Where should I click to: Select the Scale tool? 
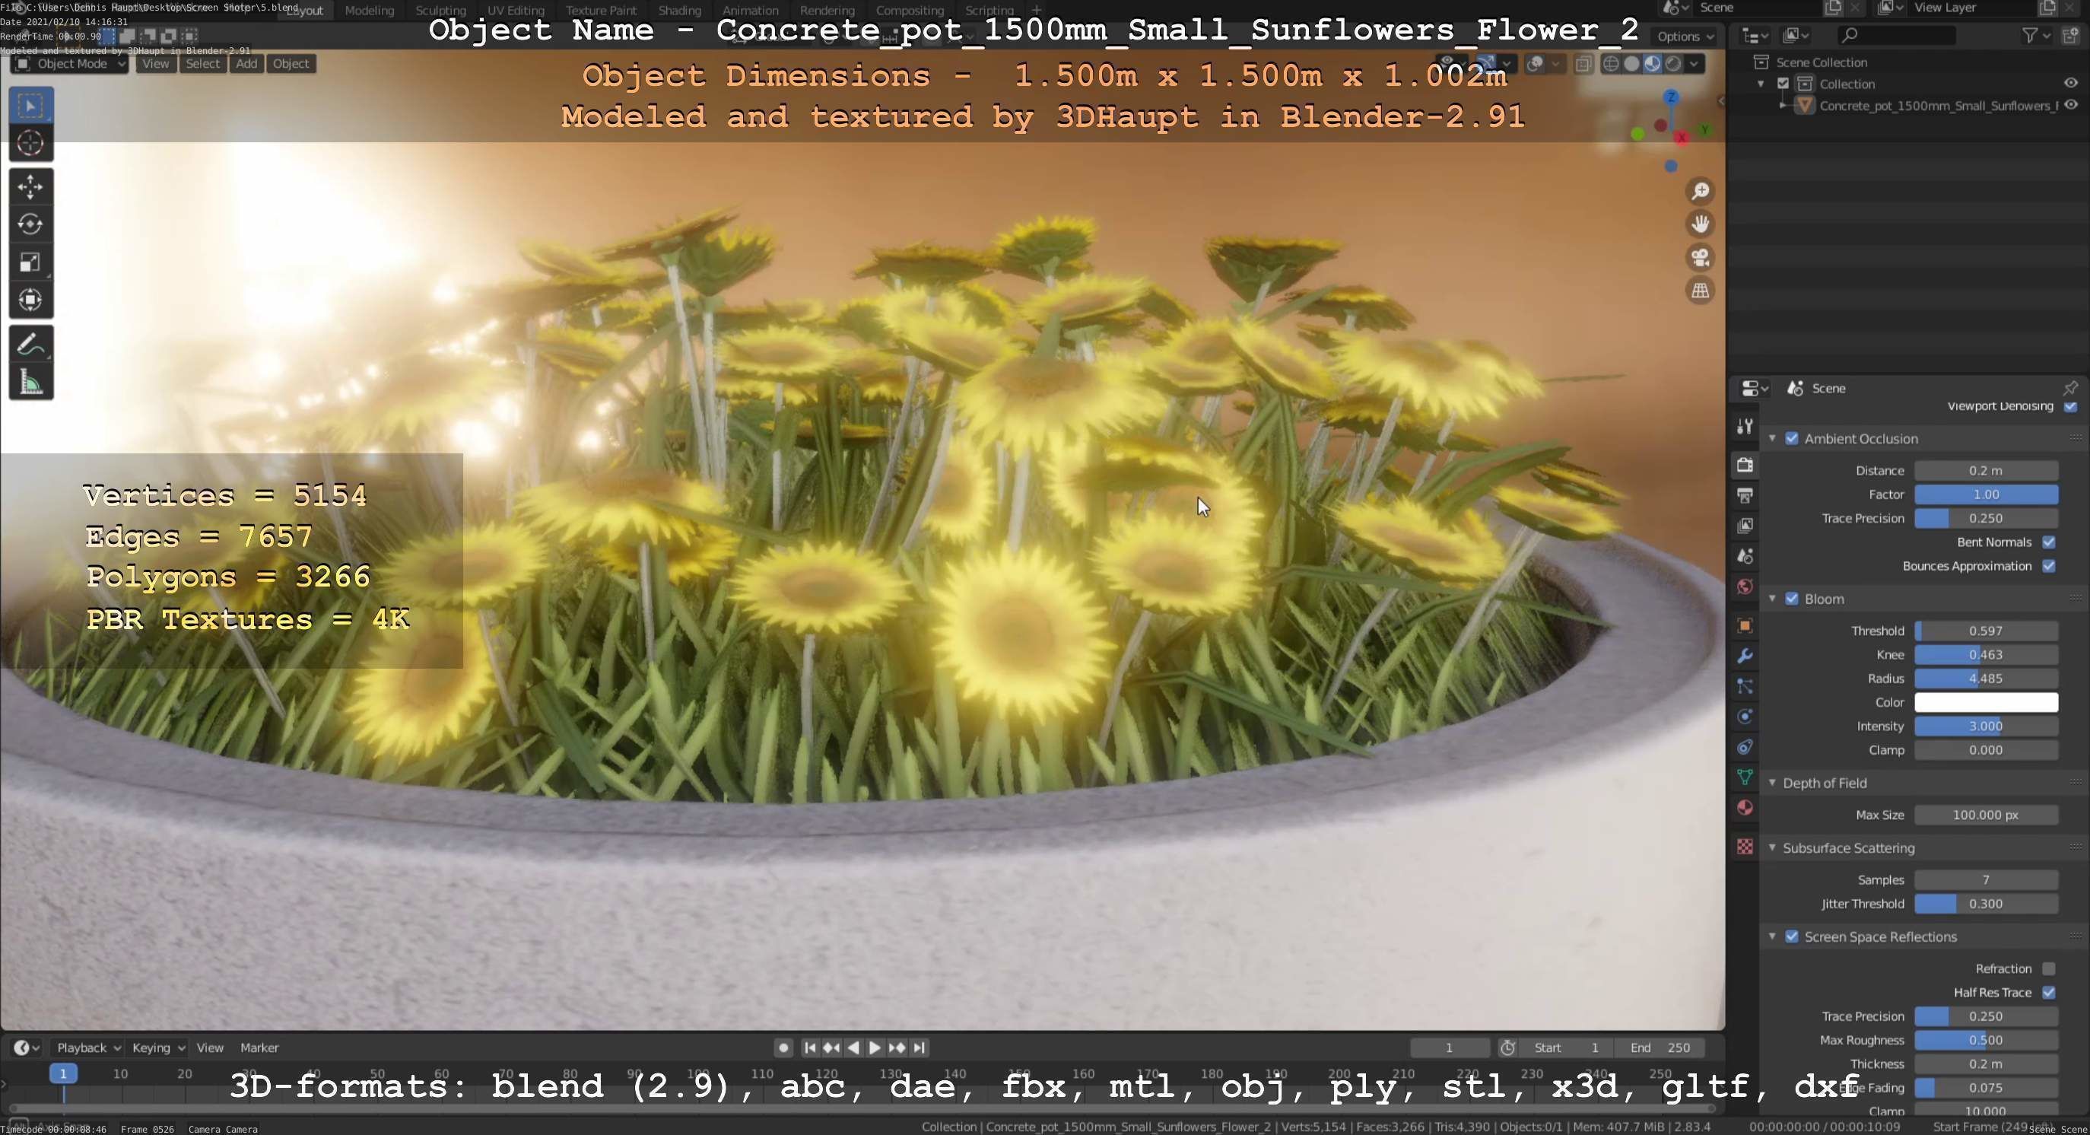pyautogui.click(x=31, y=262)
